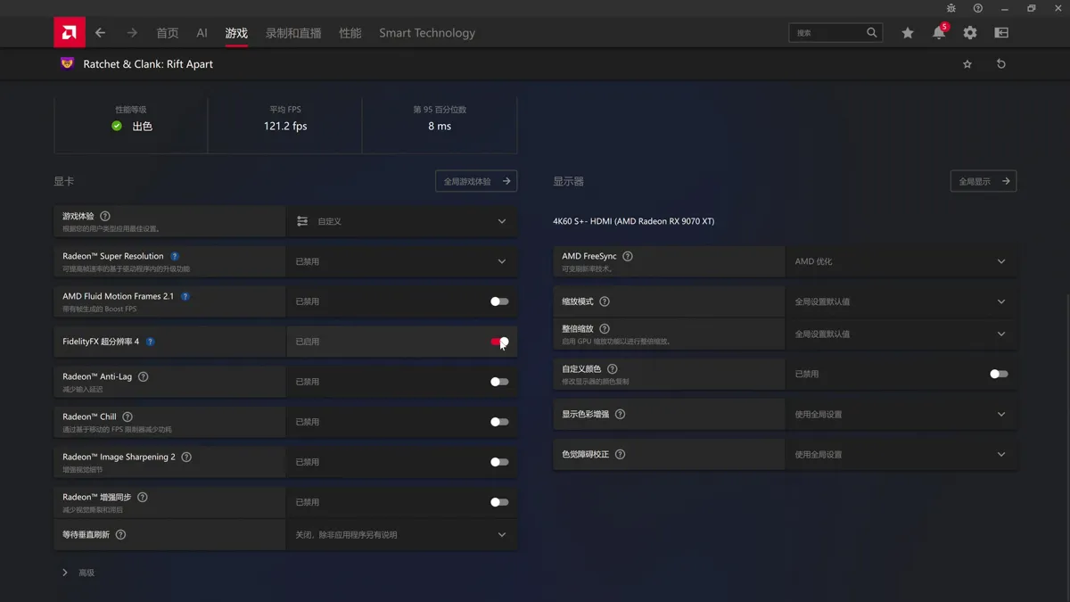
Task: Switch to Smart Technology tab
Action: [x=427, y=33]
